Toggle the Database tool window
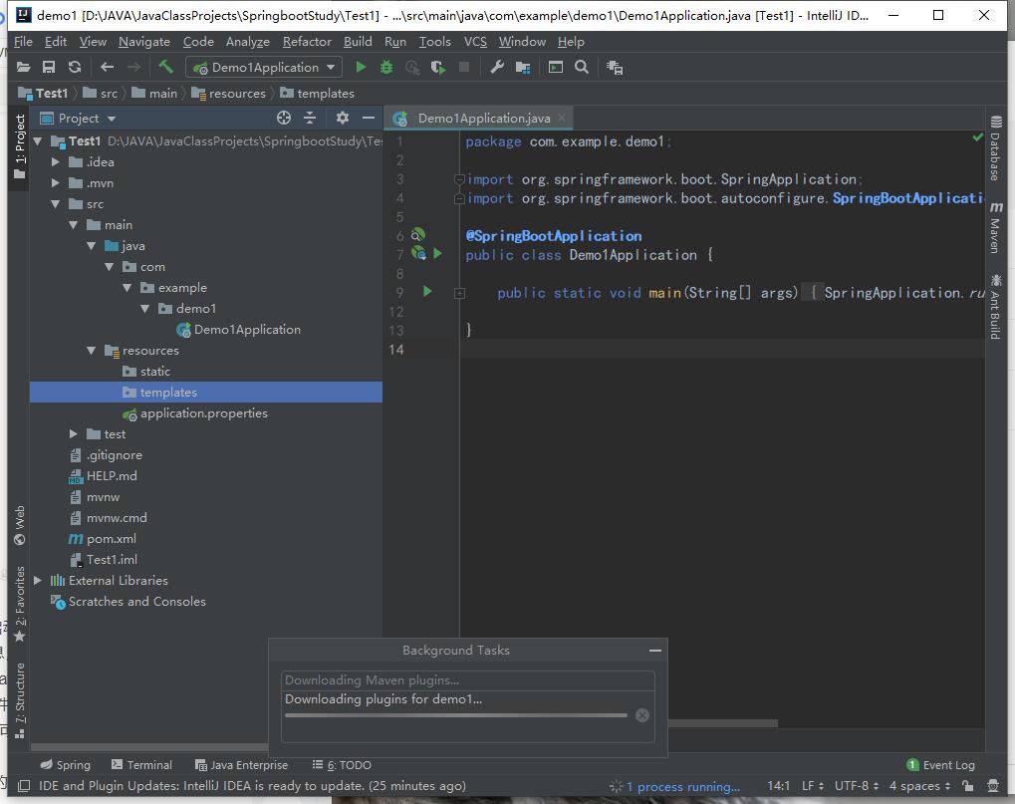The height and width of the screenshot is (804, 1015). point(994,149)
